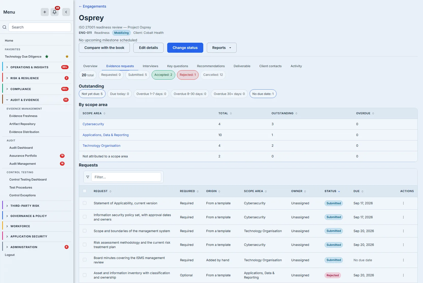The image size is (423, 283).
Task: Switch to the Overview tab
Action: (x=90, y=66)
